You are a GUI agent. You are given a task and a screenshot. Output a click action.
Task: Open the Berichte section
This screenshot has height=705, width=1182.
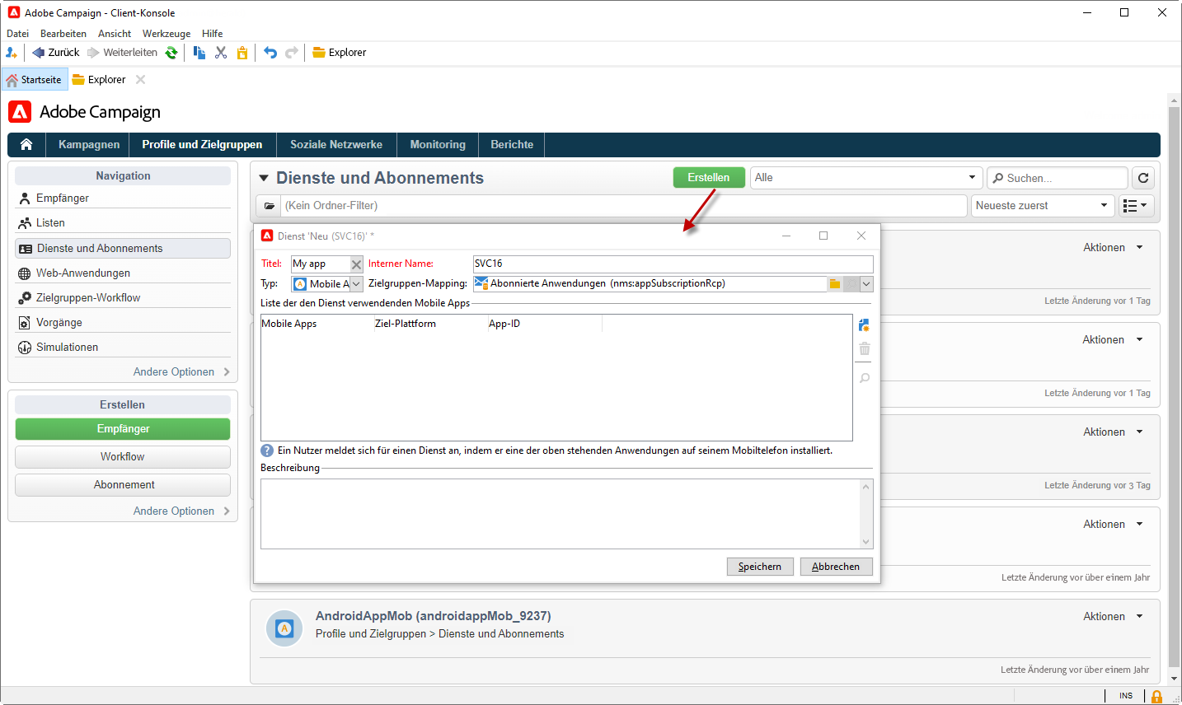click(512, 145)
